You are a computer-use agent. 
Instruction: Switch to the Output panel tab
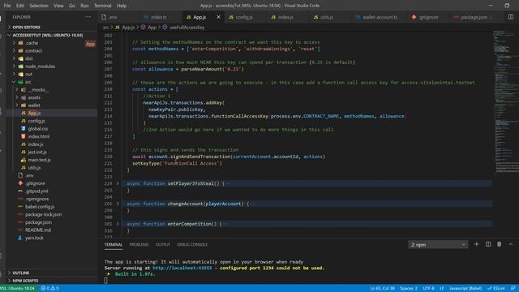pyautogui.click(x=163, y=245)
